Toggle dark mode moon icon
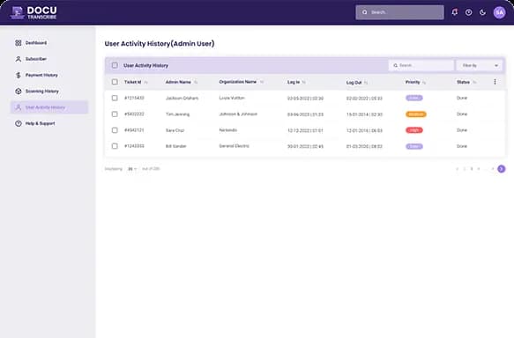The image size is (514, 338). tap(482, 12)
